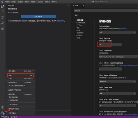The width and height of the screenshot is (138, 118).
Task: Click the Accounts profile icon
Action: (3, 107)
